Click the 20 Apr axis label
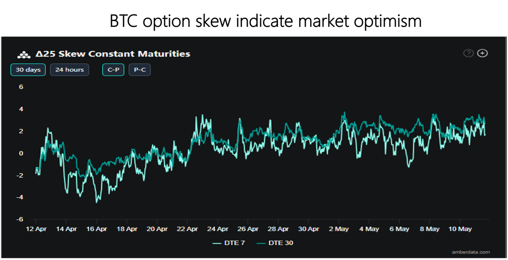Image resolution: width=508 pixels, height=260 pixels. pos(157,229)
